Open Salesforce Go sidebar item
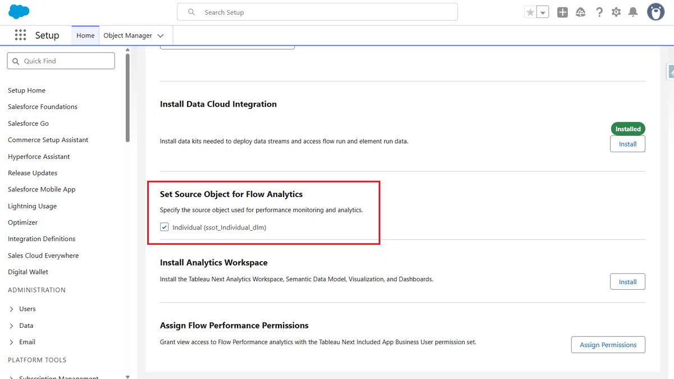Image resolution: width=674 pixels, height=379 pixels. (x=28, y=124)
